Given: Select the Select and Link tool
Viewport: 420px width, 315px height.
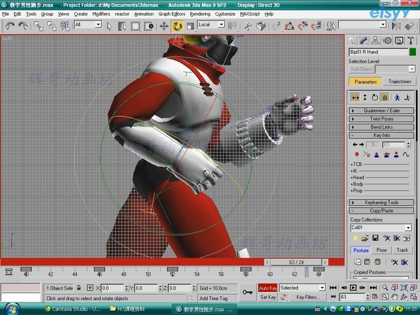Looking at the screenshot, I should (39, 26).
